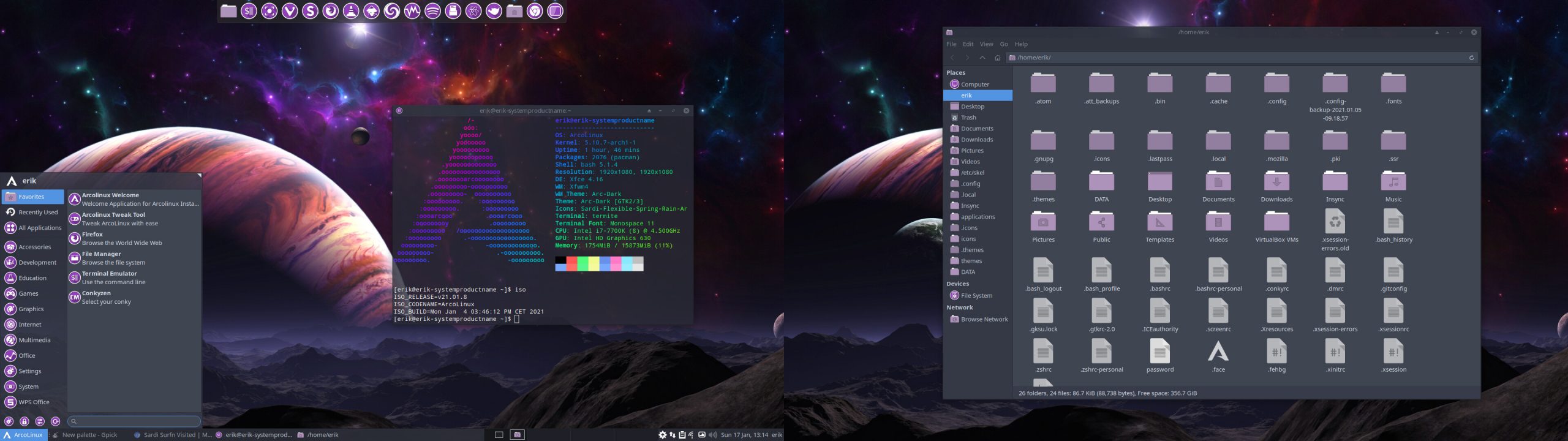Select the password file
This screenshot has width=1568, height=441.
pos(1160,356)
